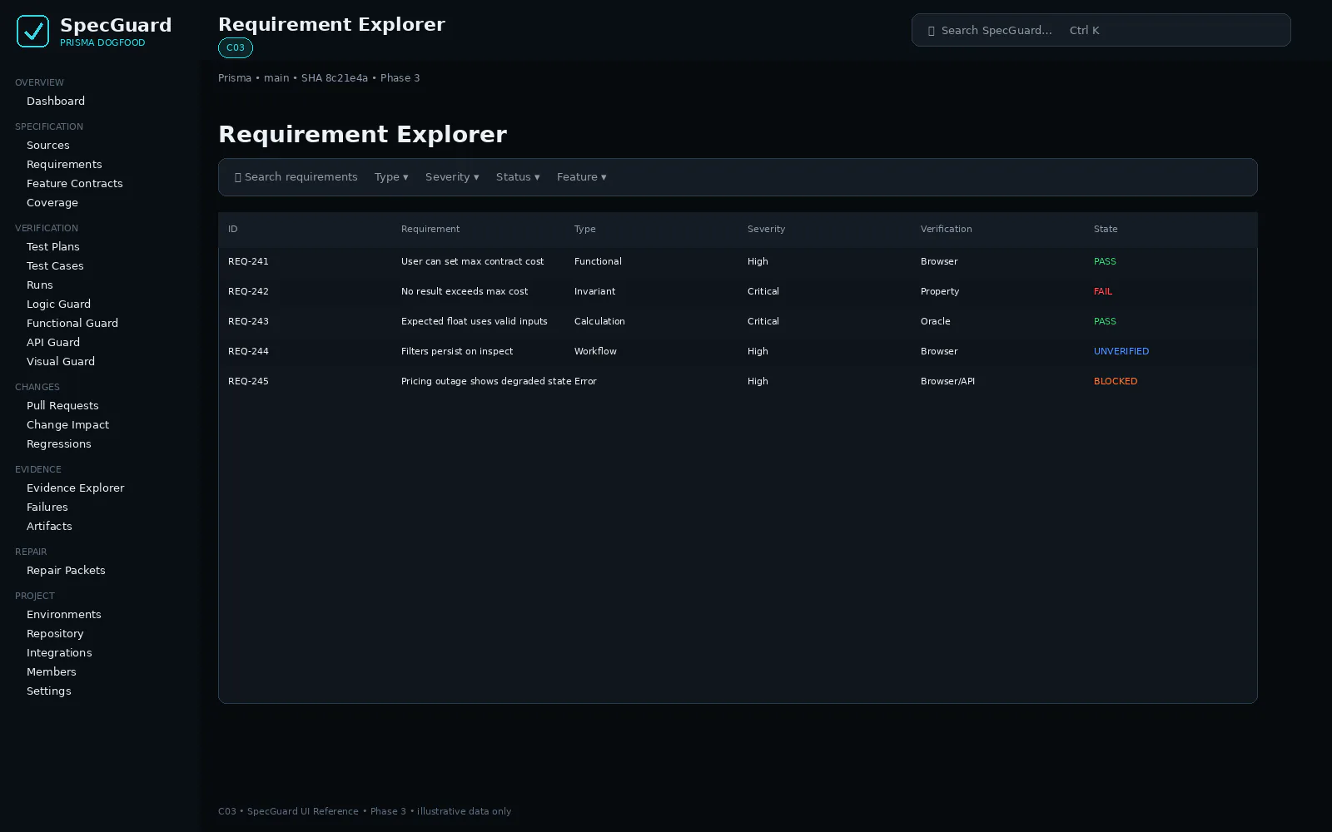
Task: Go to Dashboard in the sidebar
Action: click(56, 101)
